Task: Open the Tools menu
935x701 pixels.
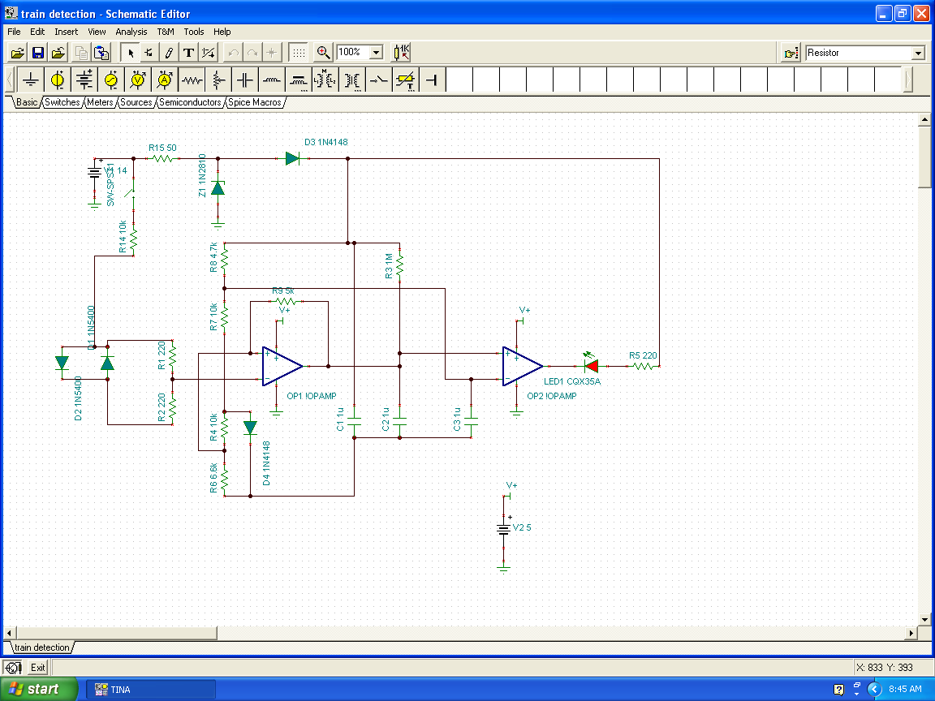Action: point(194,32)
